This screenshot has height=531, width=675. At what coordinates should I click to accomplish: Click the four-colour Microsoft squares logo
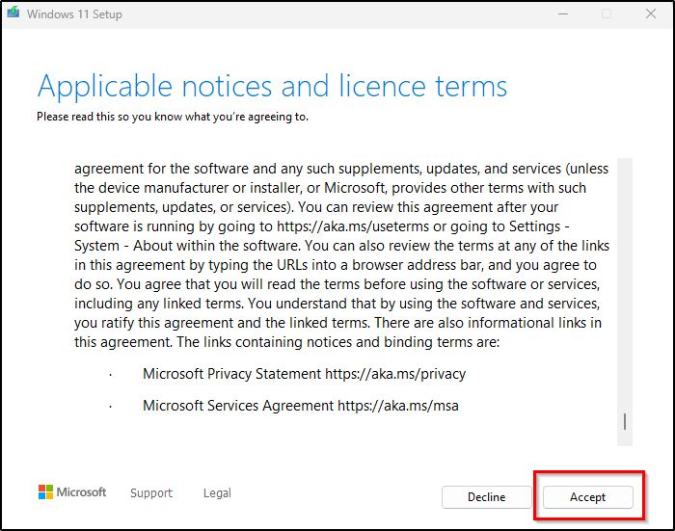pyautogui.click(x=45, y=491)
